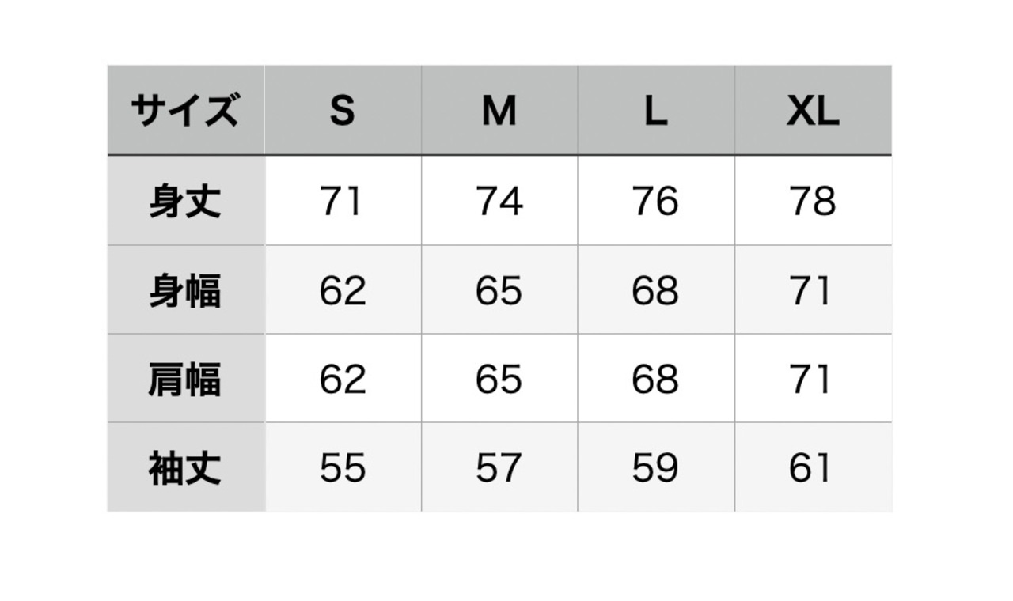Screen dimensions: 1013x601
Task: Click the 身丈 value 78 for size XL
Action: pyautogui.click(x=813, y=201)
